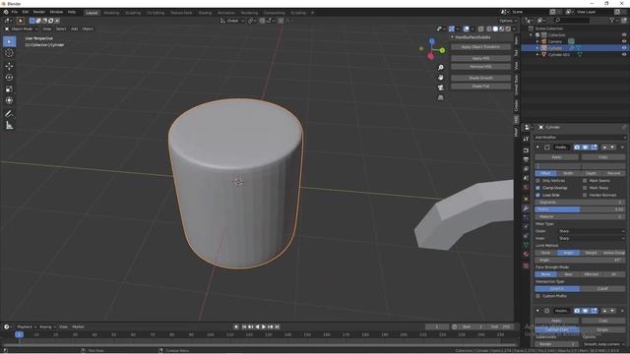Toggle camera view with the camera icon
This screenshot has width=630, height=354.
[441, 88]
